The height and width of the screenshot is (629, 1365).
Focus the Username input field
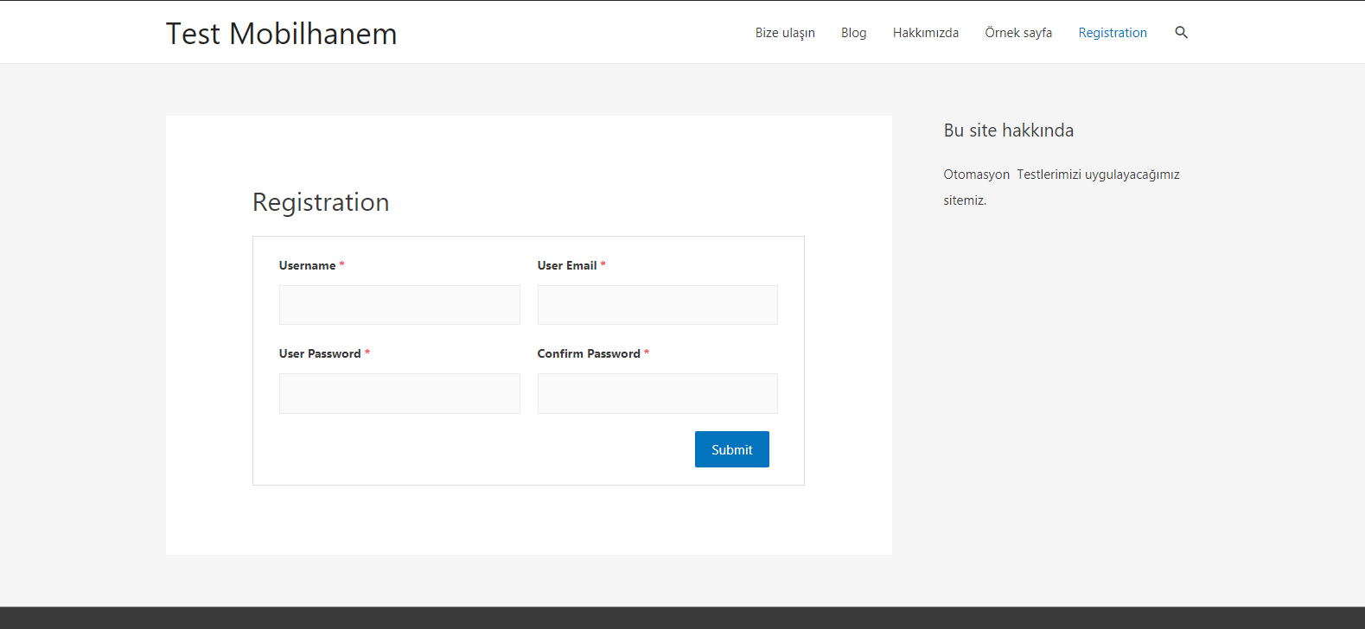point(399,305)
